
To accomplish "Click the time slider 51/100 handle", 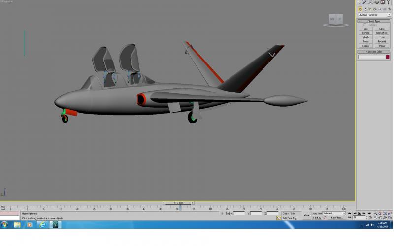I will [x=178, y=203].
